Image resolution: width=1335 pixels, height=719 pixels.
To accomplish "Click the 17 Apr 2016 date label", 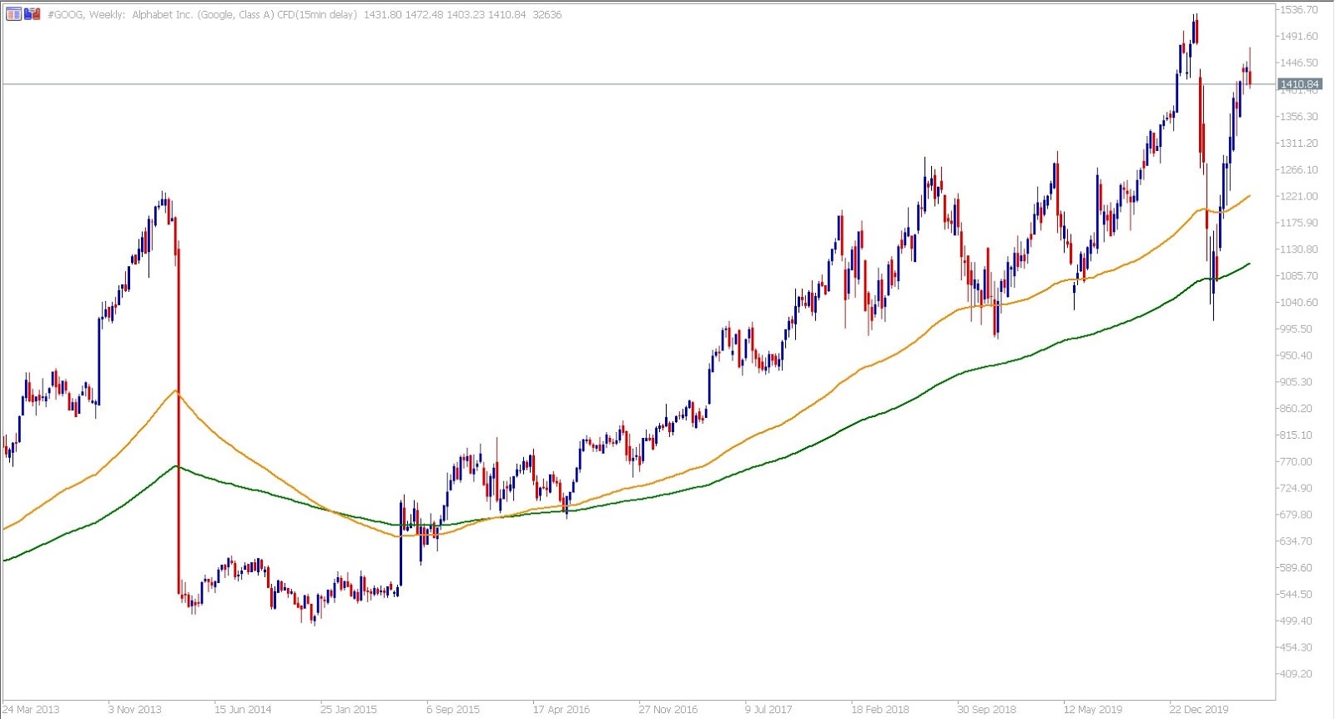I will 562,710.
